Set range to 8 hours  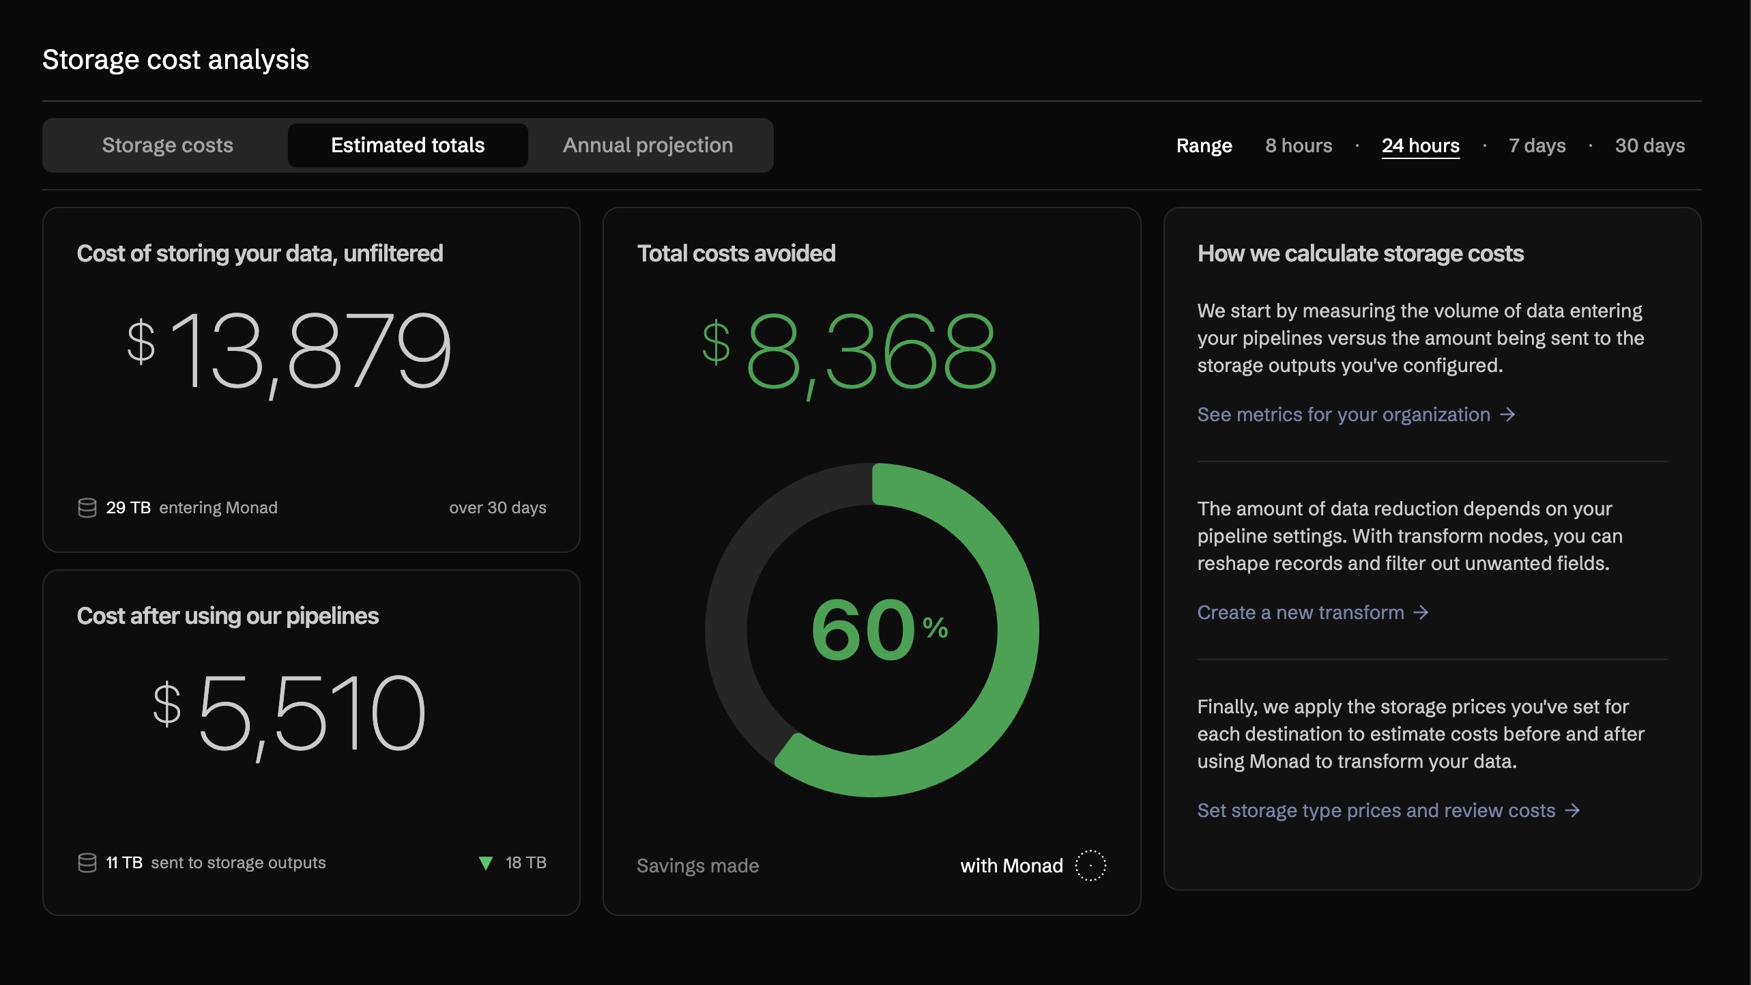tap(1298, 145)
